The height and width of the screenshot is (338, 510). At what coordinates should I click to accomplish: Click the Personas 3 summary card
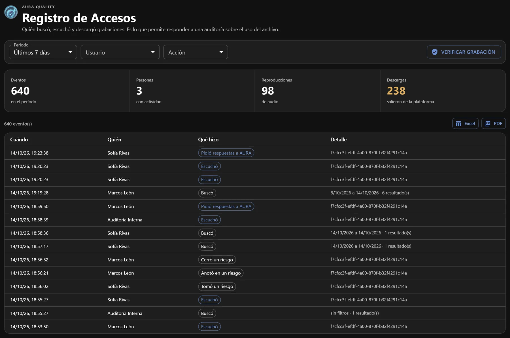tap(192, 91)
